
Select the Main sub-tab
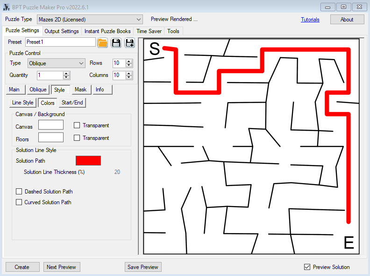click(16, 90)
